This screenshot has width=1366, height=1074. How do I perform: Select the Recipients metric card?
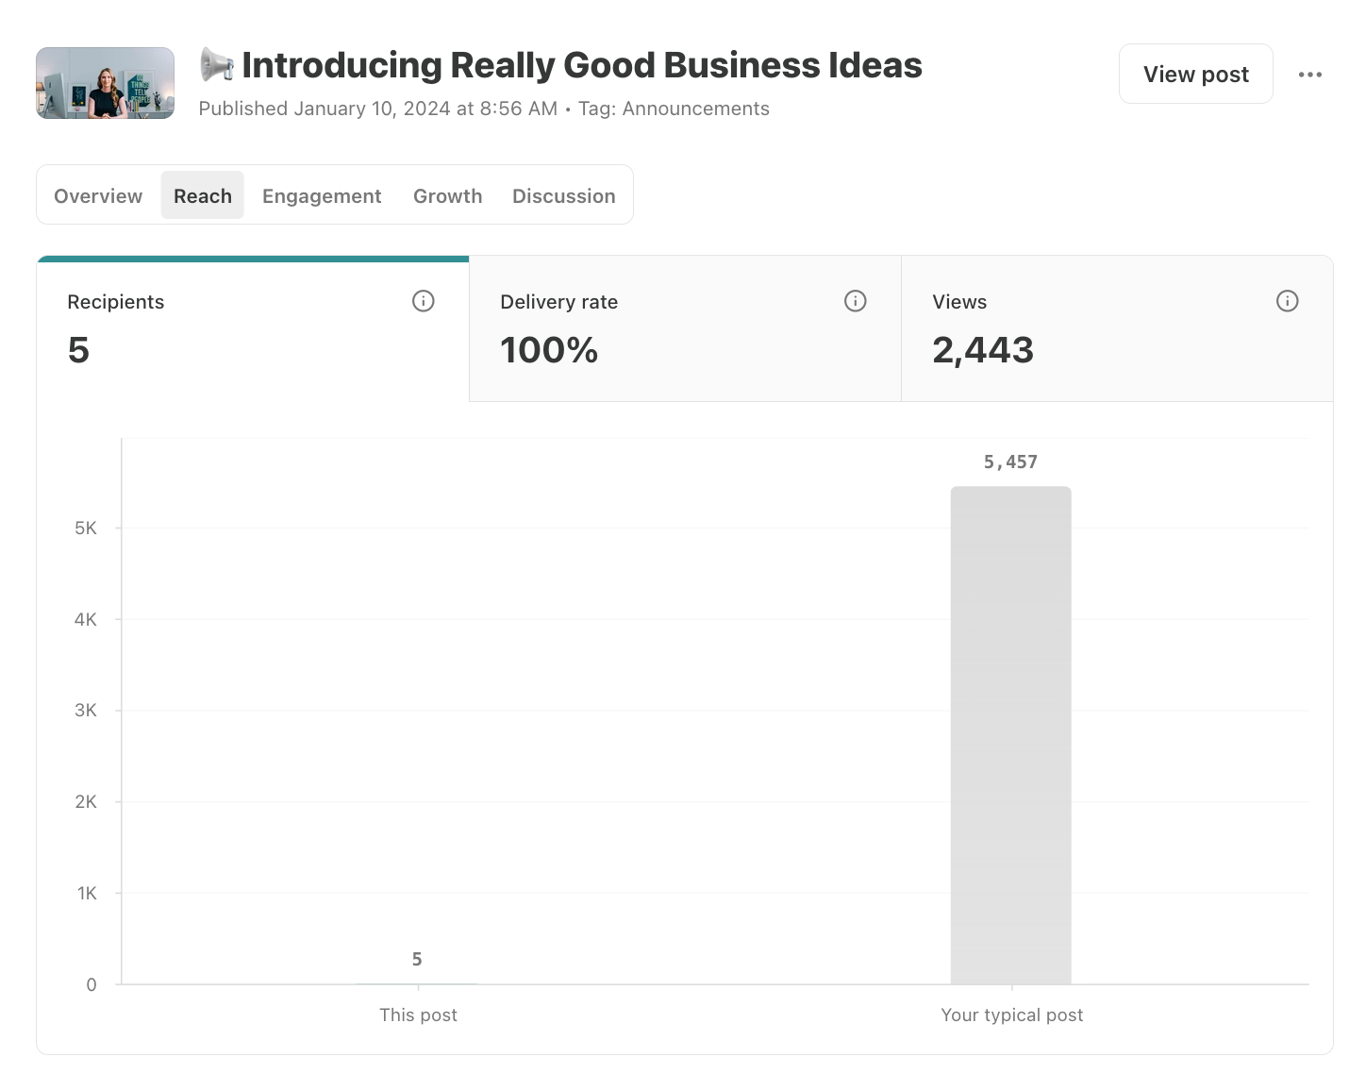click(253, 329)
